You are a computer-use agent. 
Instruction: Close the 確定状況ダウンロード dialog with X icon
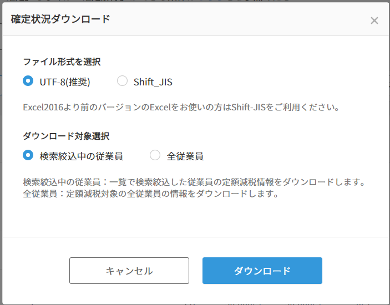point(374,21)
